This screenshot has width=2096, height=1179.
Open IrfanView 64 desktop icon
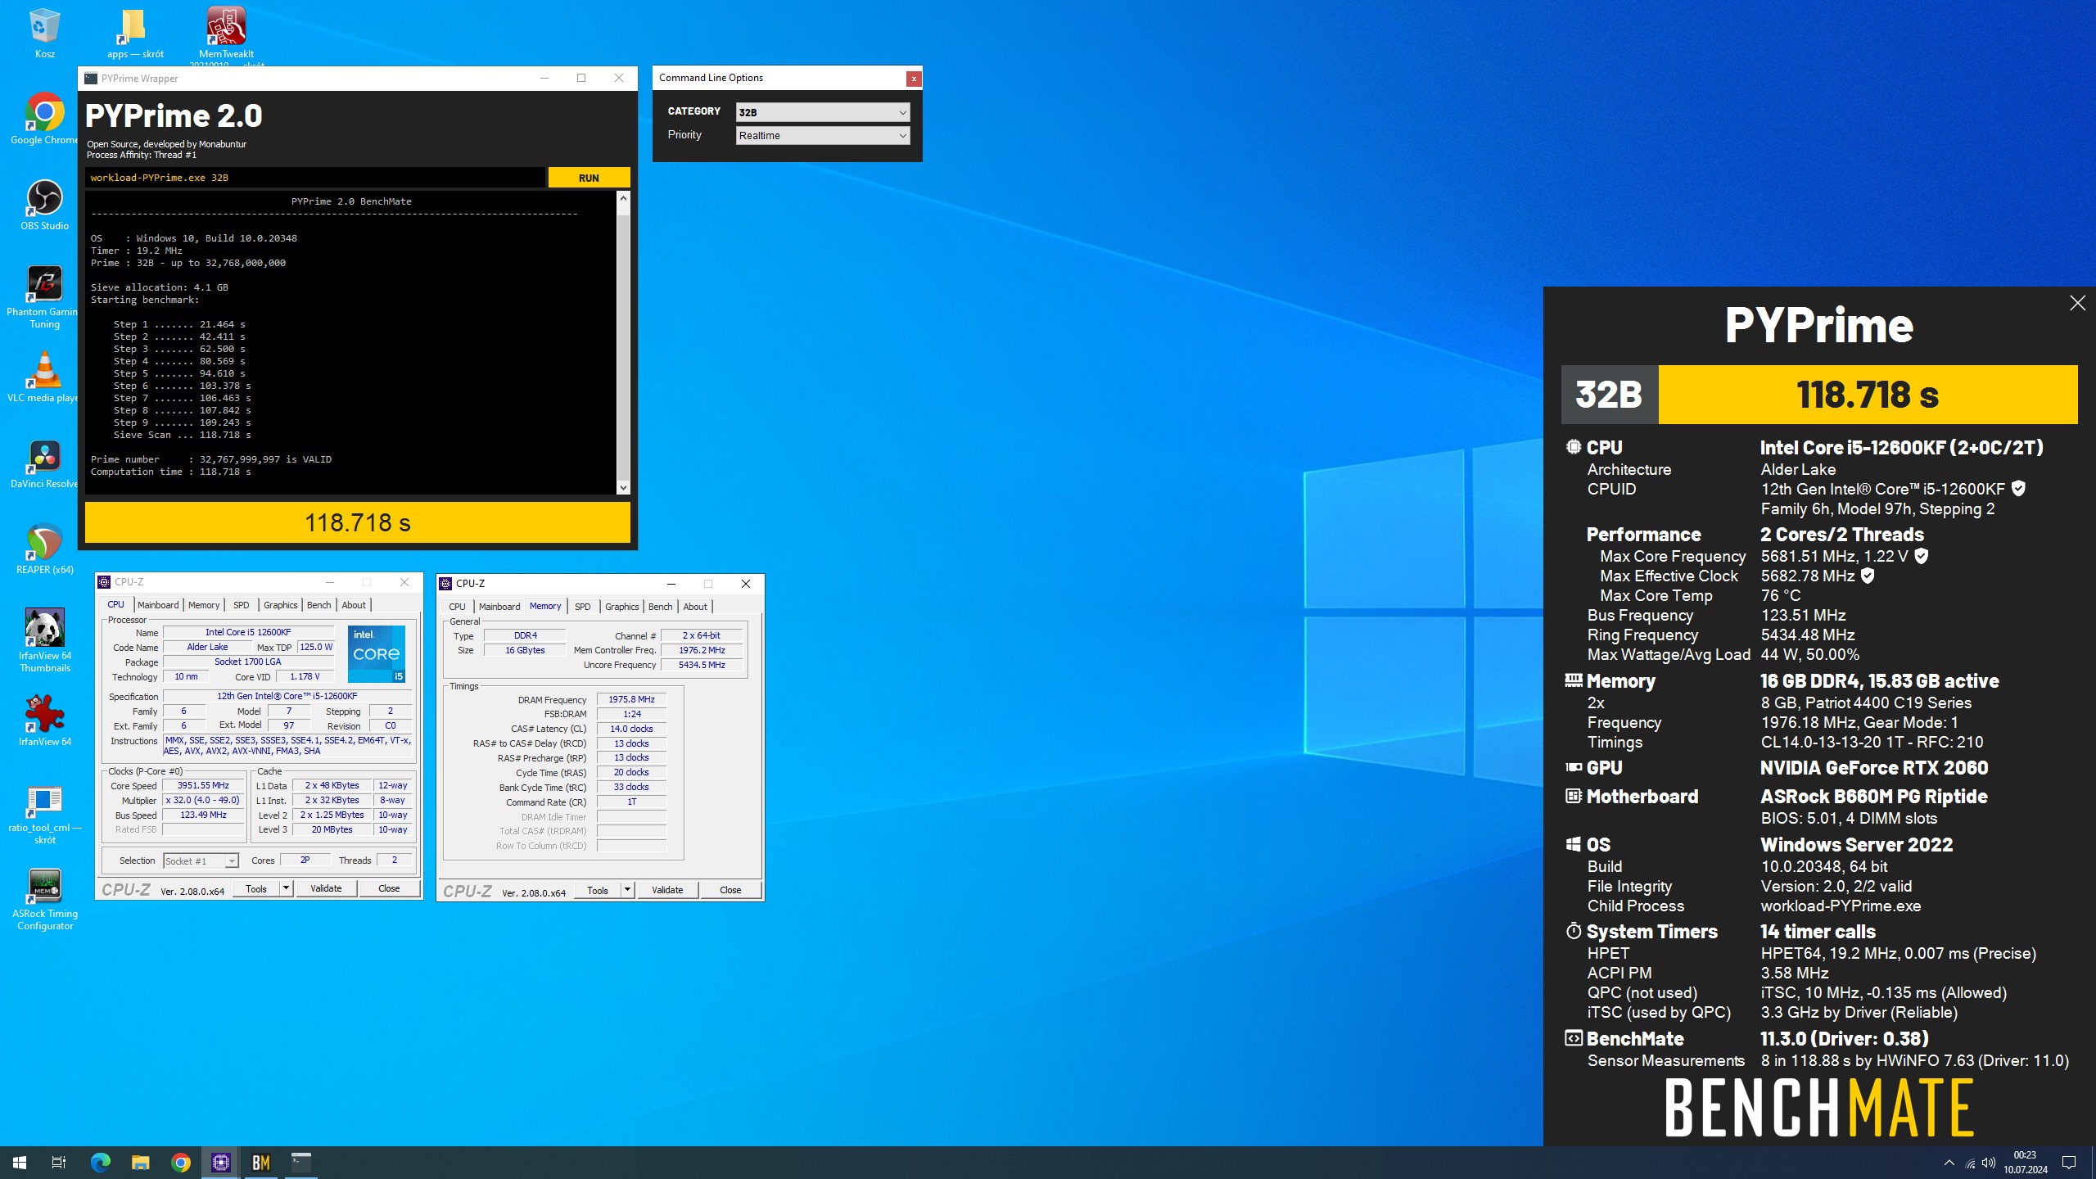click(44, 720)
